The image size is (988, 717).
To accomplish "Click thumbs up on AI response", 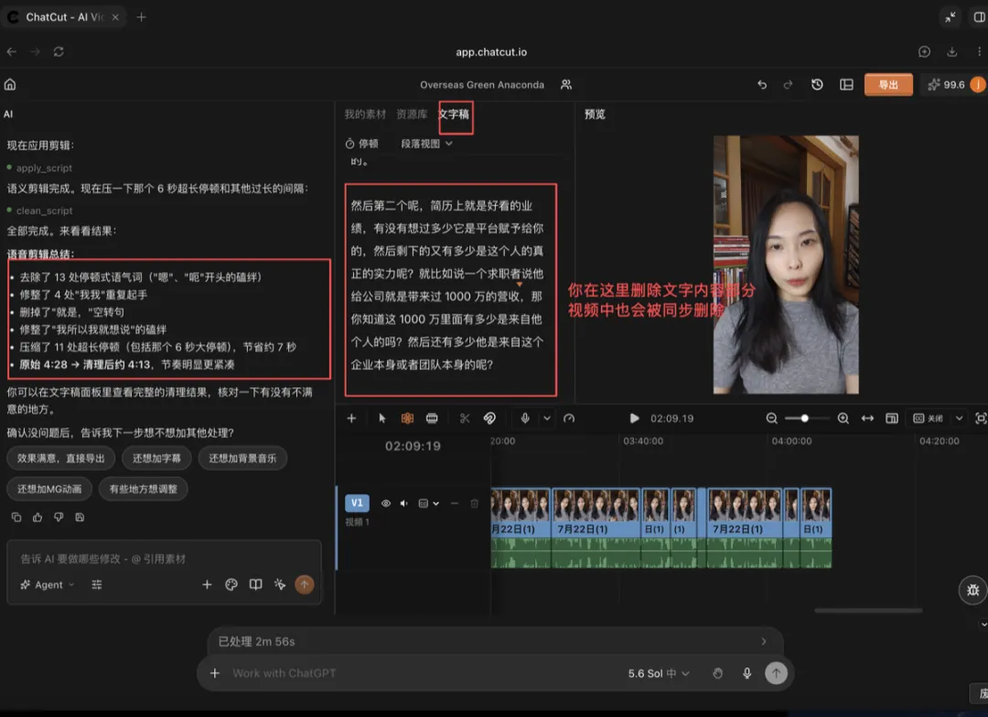I will (38, 517).
